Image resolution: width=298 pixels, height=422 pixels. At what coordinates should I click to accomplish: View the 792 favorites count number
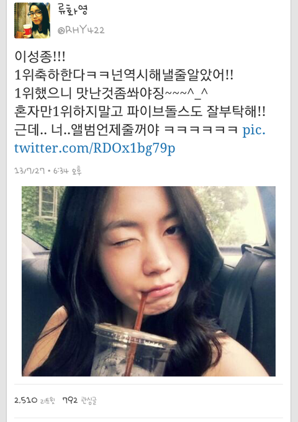(70, 400)
